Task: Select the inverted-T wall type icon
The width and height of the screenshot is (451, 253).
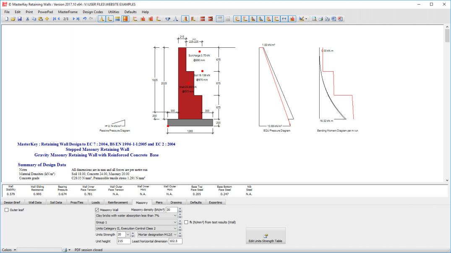Action: tap(102, 19)
